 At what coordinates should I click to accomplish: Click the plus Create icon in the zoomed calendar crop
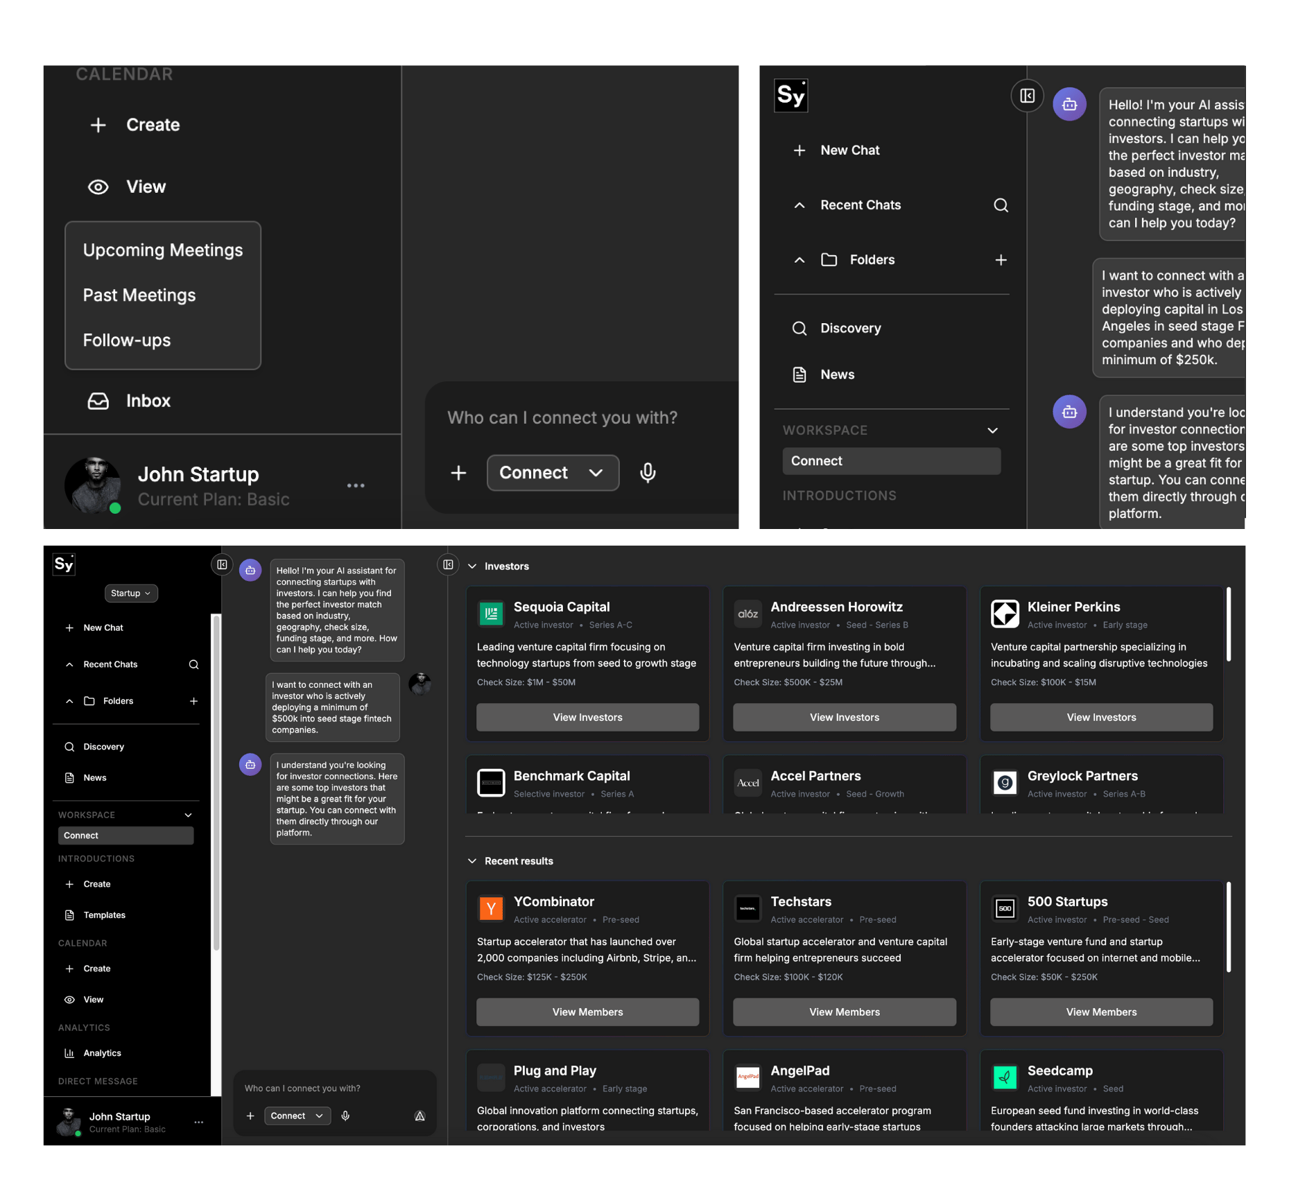[x=98, y=125]
